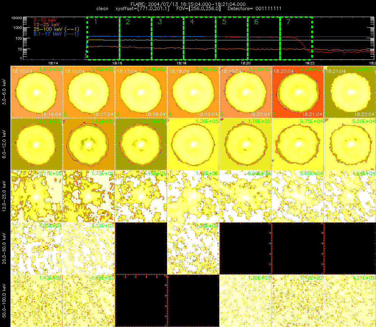Click the 18:16:04 end-time label in first image
Image resolution: width=376 pixels, height=327 pixels.
click(51, 114)
